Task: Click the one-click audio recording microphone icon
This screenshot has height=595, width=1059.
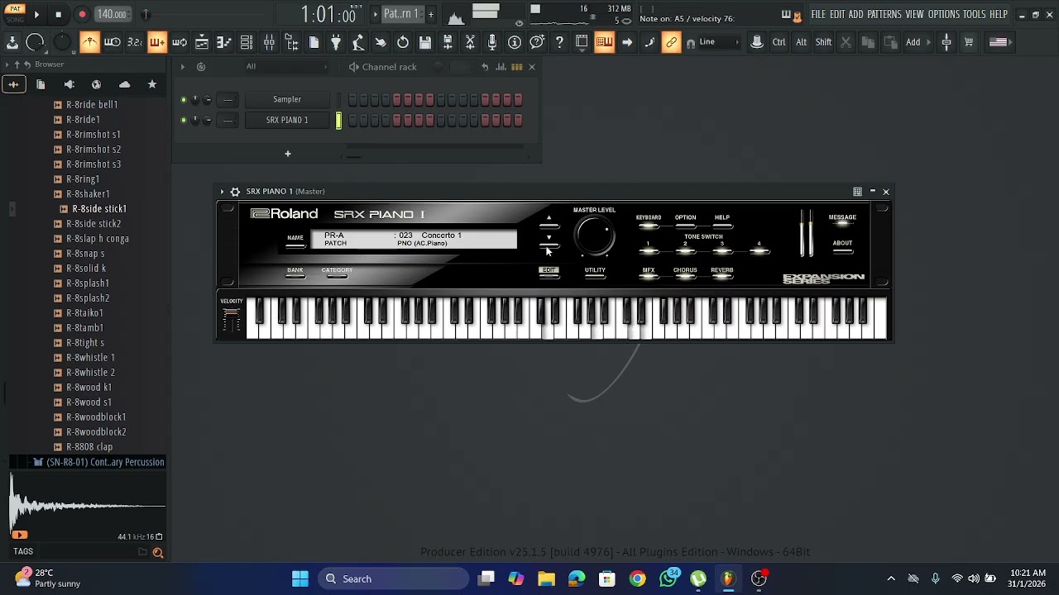Action: click(492, 42)
